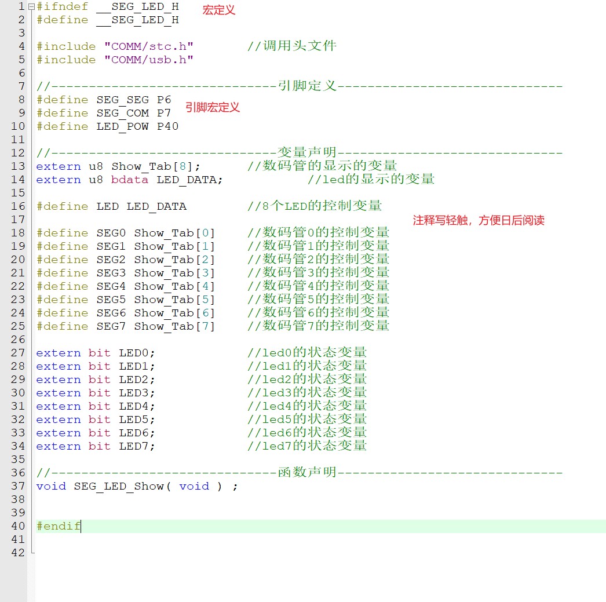Click the text __SEG_LED_H on the #define line
Viewport: 606px width, 602px height.
coord(137,20)
